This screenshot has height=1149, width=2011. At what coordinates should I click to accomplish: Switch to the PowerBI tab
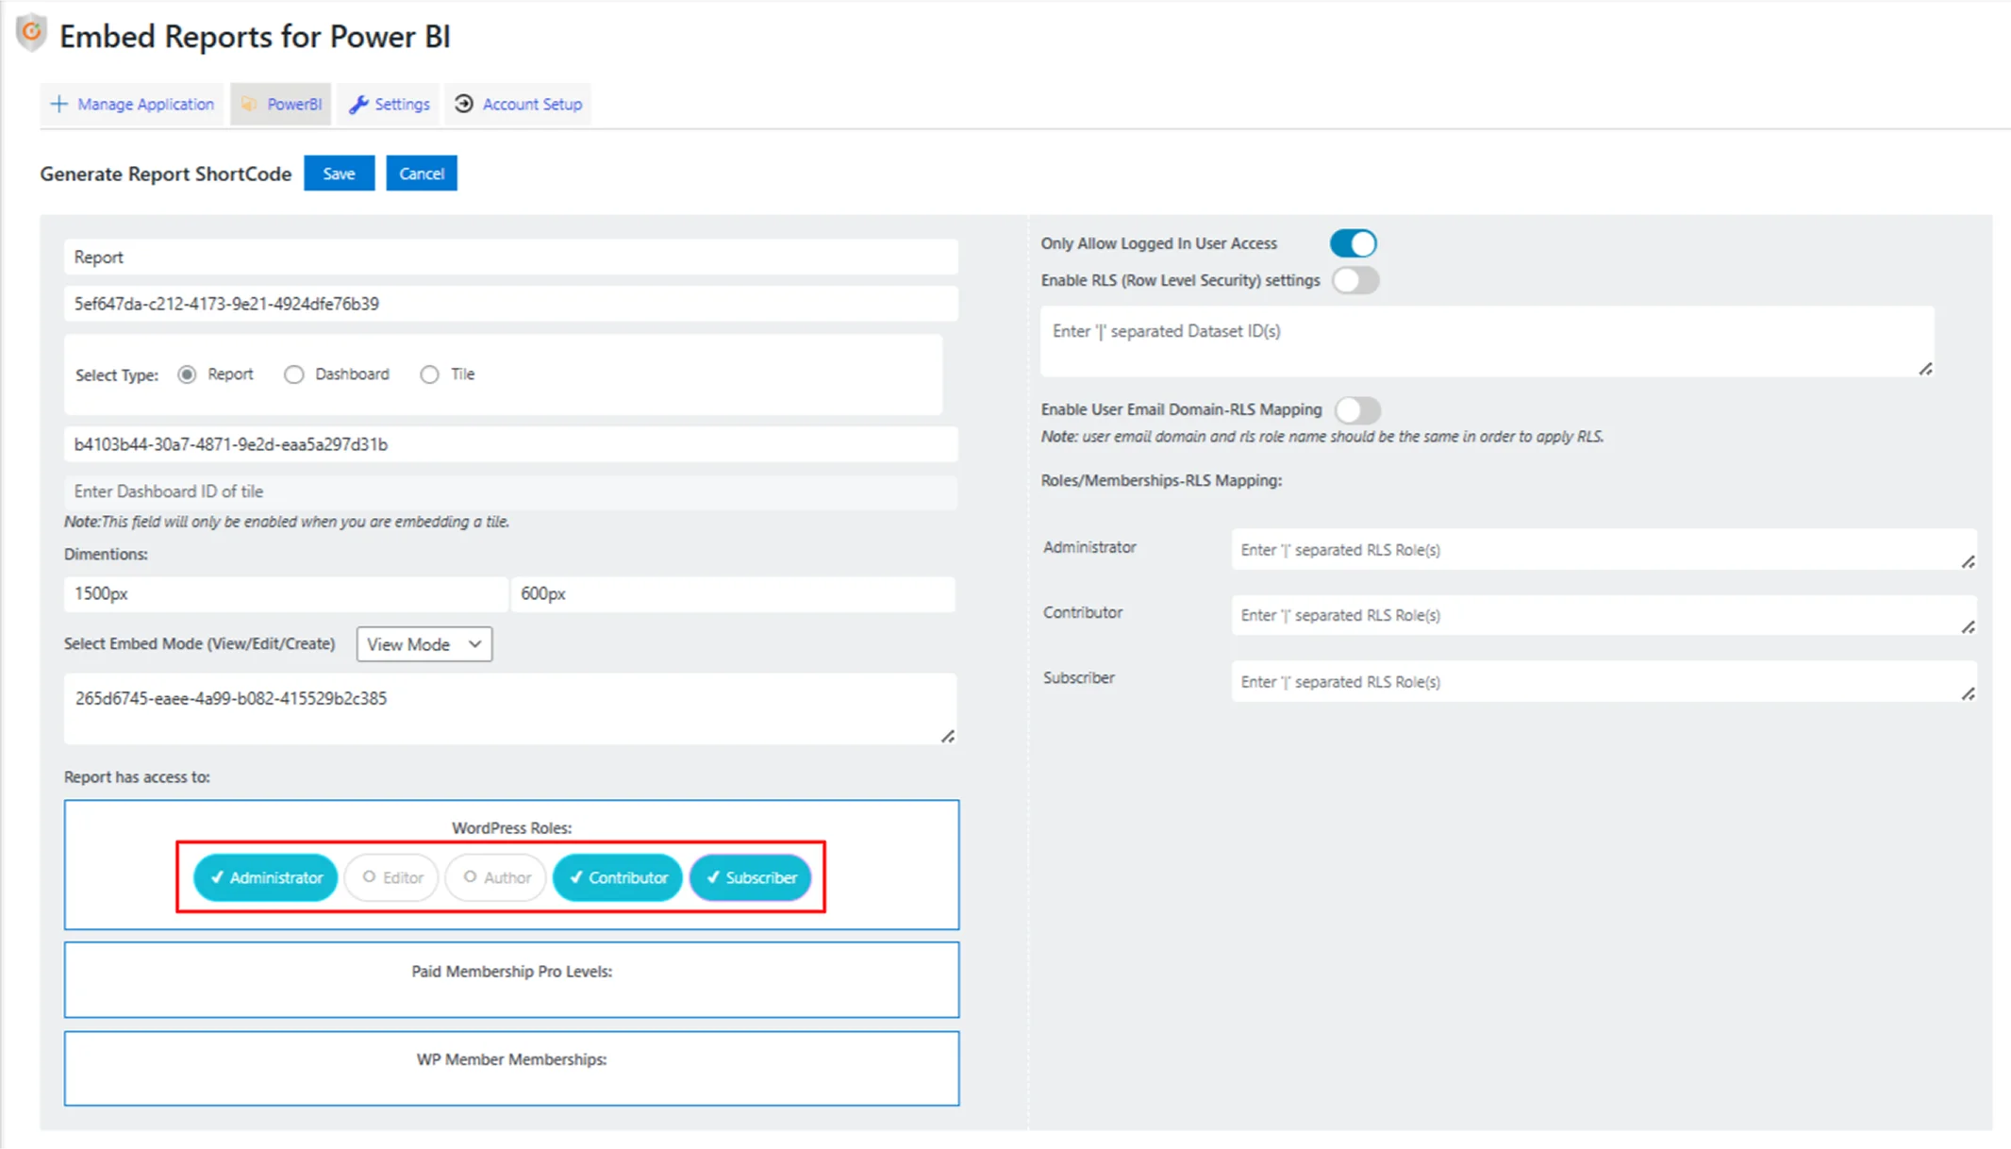click(x=281, y=104)
